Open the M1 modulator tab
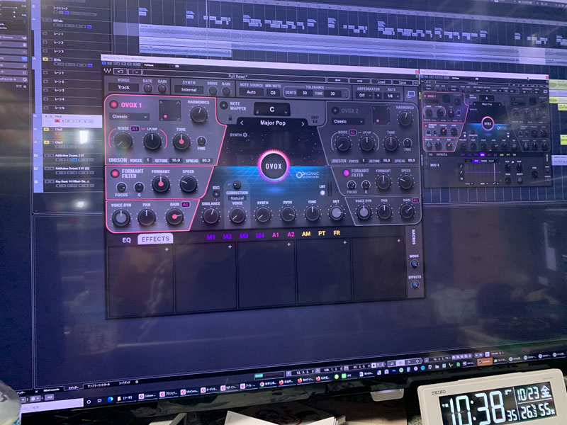The image size is (567, 425). click(210, 237)
